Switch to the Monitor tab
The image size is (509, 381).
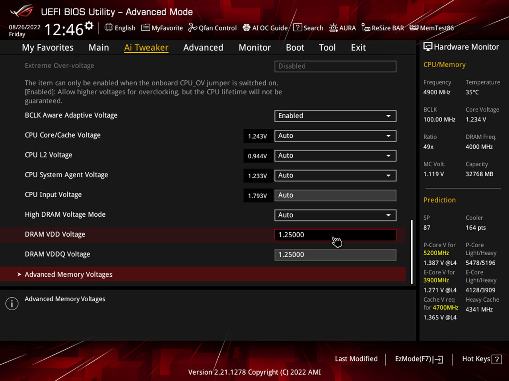tap(254, 48)
